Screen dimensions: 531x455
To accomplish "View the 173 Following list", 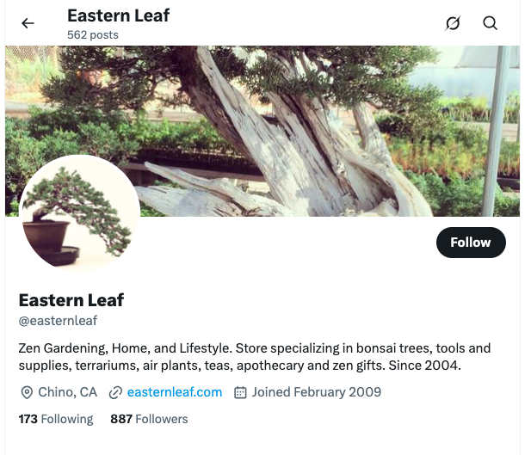I will [x=56, y=419].
